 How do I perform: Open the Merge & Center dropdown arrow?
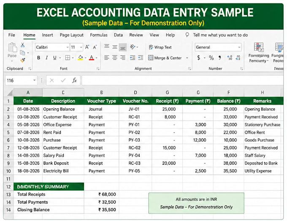187,58
